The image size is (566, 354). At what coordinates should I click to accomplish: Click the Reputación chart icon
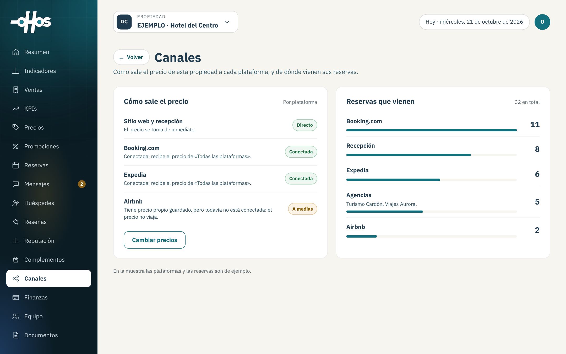click(x=16, y=241)
